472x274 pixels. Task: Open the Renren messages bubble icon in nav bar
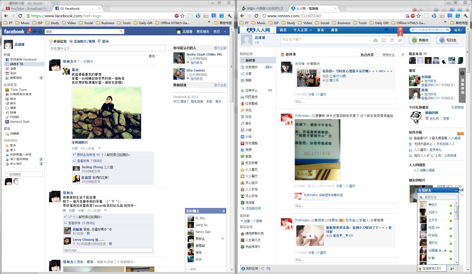point(386,30)
